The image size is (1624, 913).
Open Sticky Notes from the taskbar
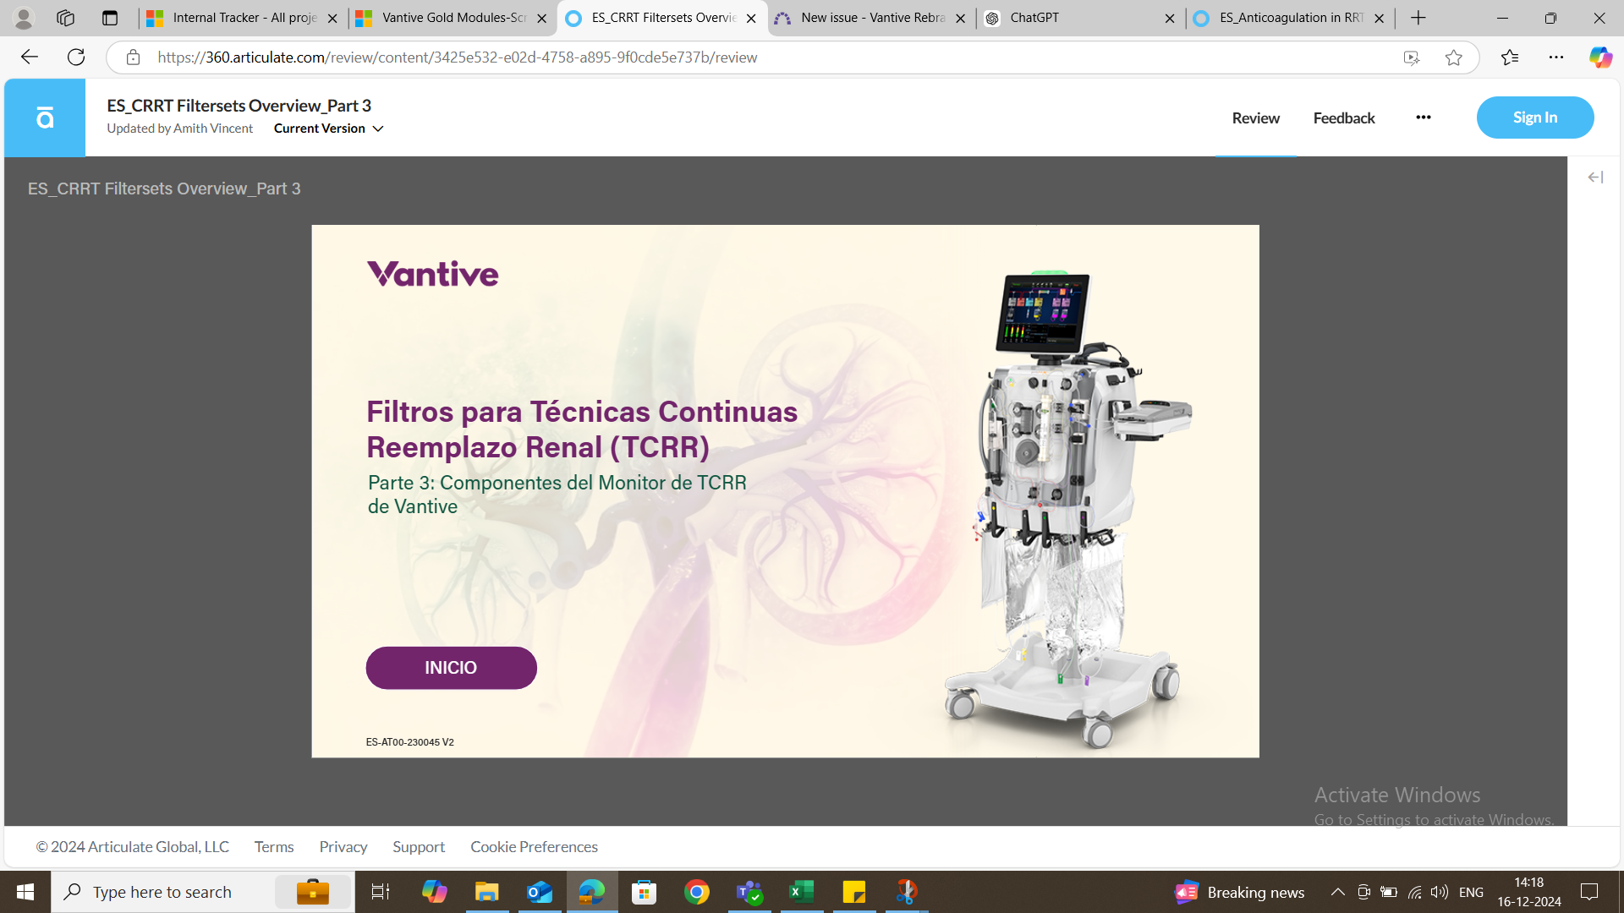tap(854, 892)
